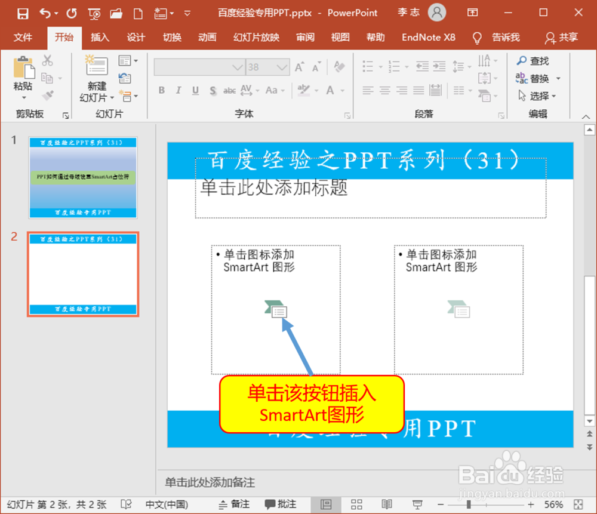
Task: Switch to the Insert tab
Action: tap(100, 38)
